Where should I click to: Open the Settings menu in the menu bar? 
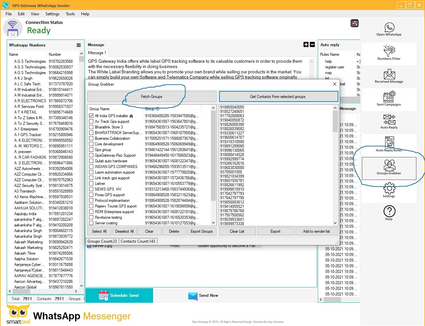[52, 14]
